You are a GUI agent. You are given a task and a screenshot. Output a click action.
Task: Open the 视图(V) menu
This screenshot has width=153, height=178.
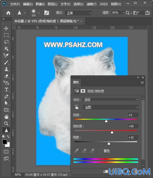pos(116,4)
